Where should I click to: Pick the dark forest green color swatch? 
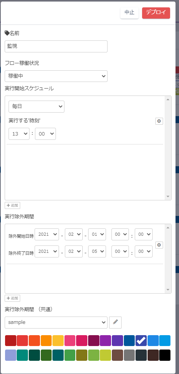pos(46,355)
